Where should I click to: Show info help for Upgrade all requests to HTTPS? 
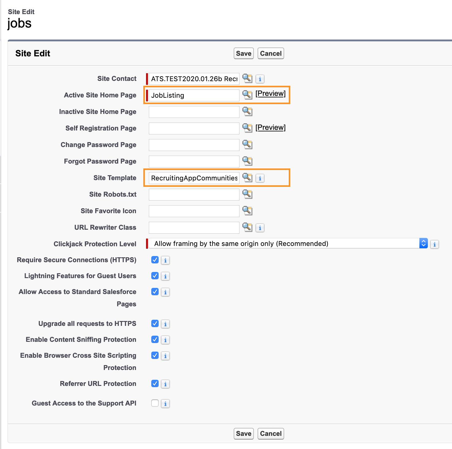click(165, 324)
